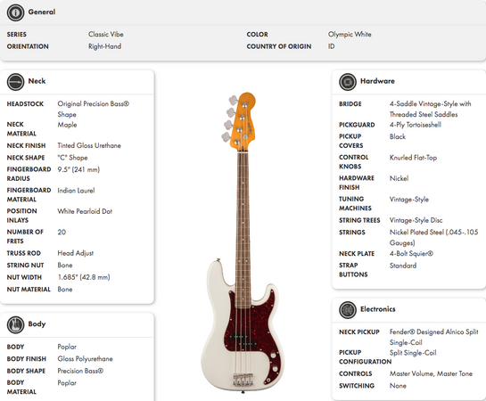Click the number of frets value '20'

coord(62,233)
